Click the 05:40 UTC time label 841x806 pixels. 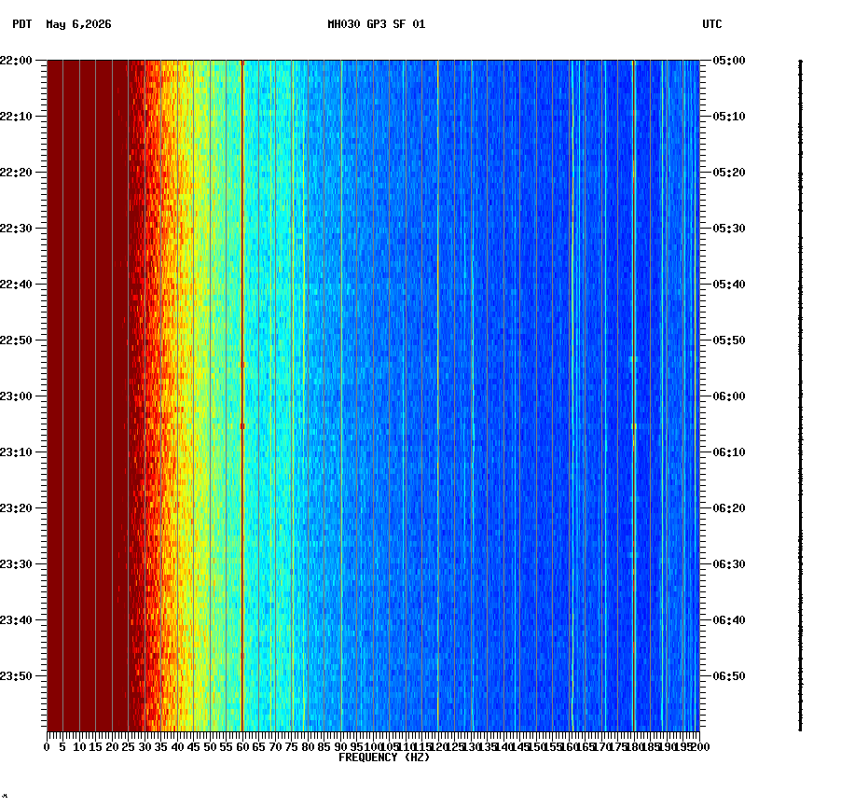(729, 284)
